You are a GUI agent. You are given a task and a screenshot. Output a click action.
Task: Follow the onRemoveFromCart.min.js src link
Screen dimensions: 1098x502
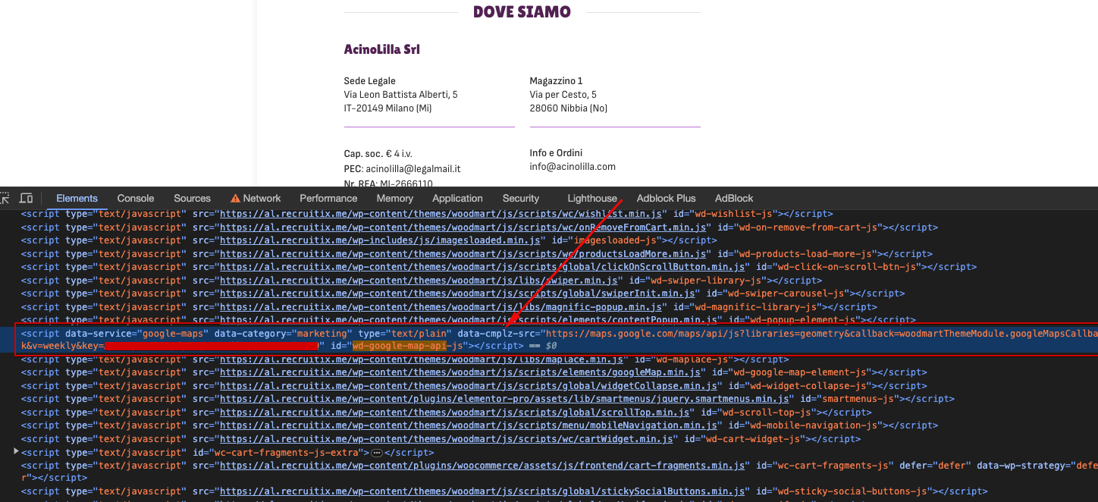click(x=462, y=227)
